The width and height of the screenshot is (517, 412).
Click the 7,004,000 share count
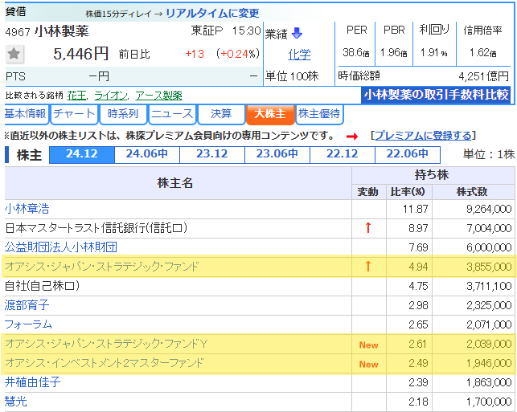[489, 228]
